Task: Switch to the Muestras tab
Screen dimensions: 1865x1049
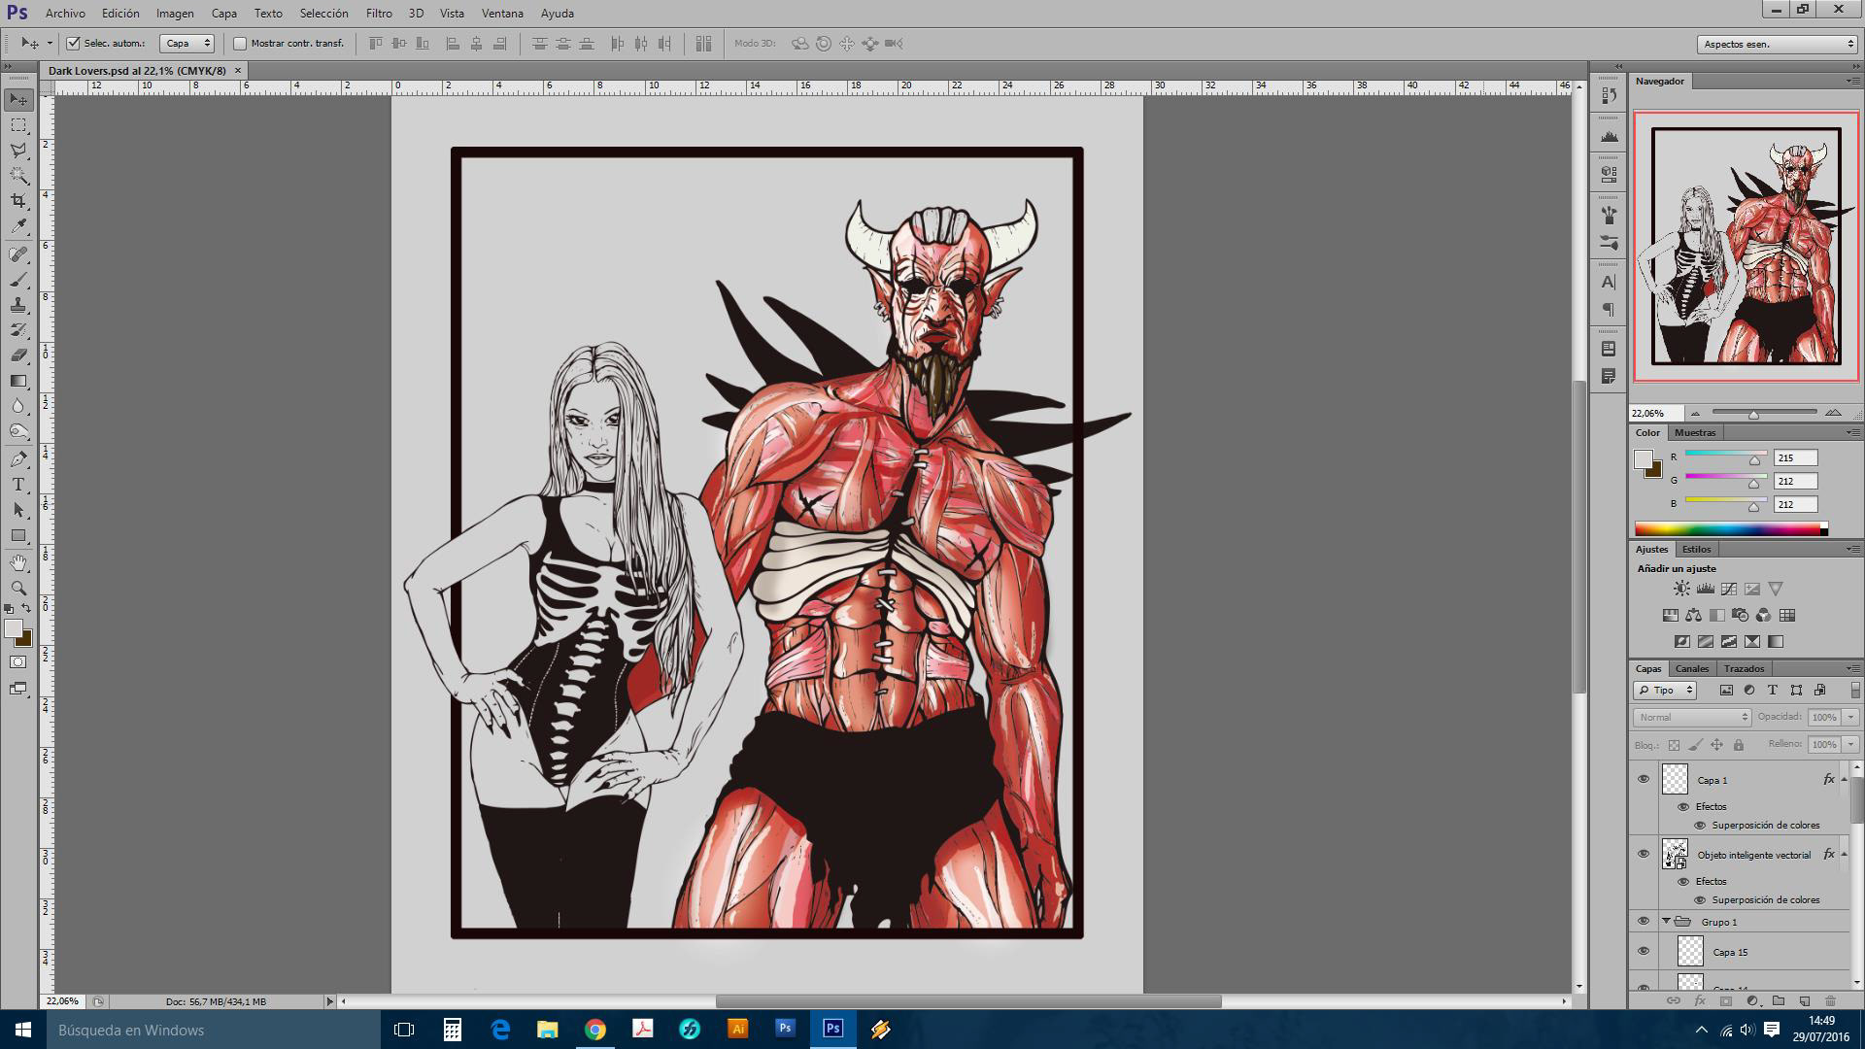Action: 1695,432
